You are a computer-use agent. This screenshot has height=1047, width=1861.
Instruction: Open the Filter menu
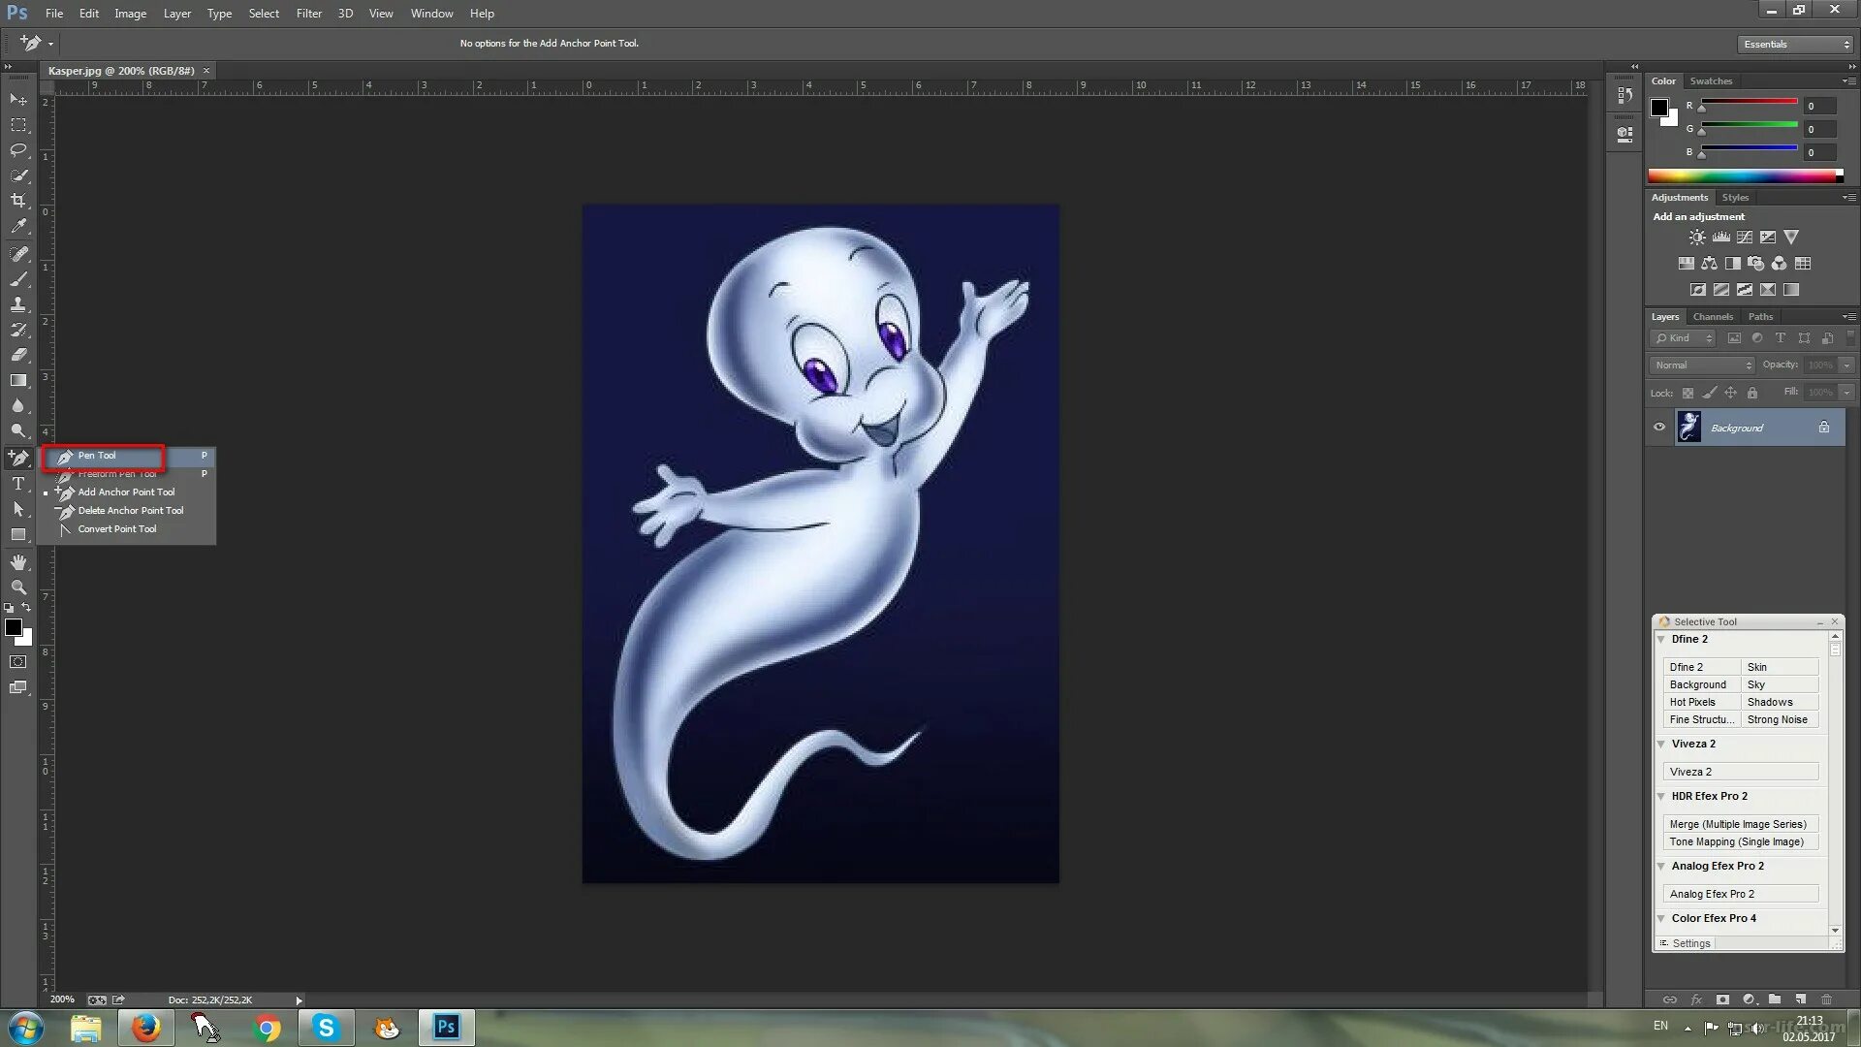[309, 14]
